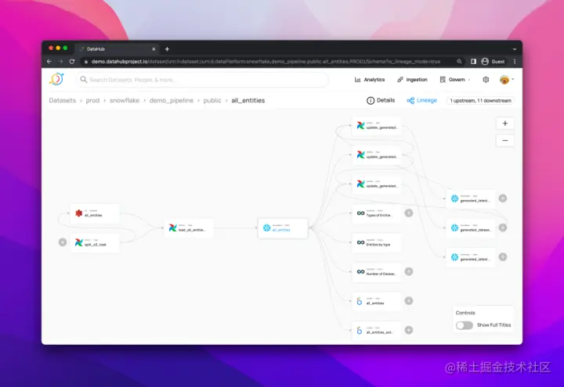
Task: Click the browser back arrow
Action: pos(49,62)
